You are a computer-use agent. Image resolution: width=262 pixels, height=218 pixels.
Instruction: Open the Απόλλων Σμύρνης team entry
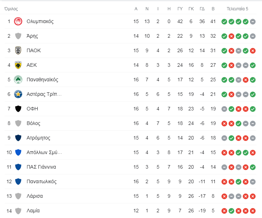pyautogui.click(x=44, y=152)
